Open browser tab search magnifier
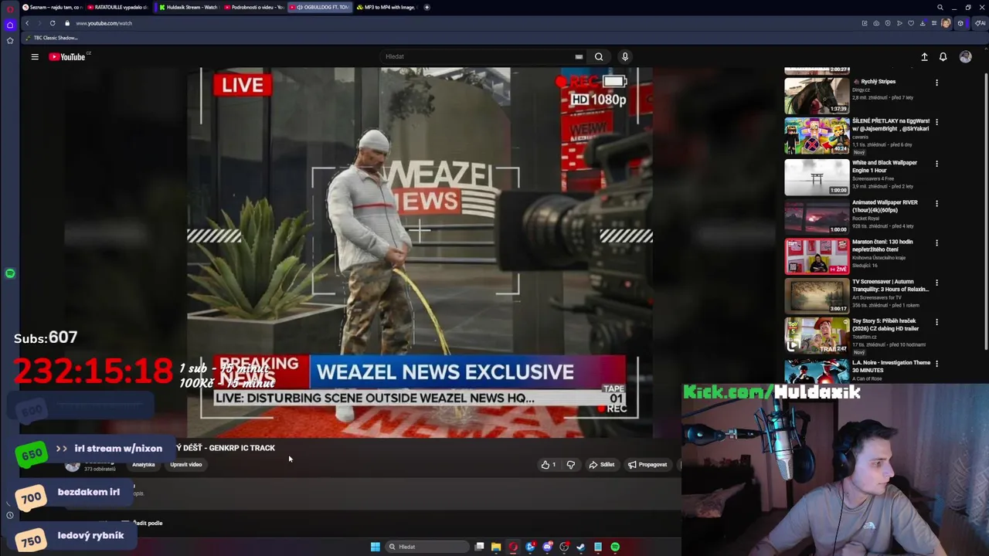The image size is (989, 556). pyautogui.click(x=940, y=7)
